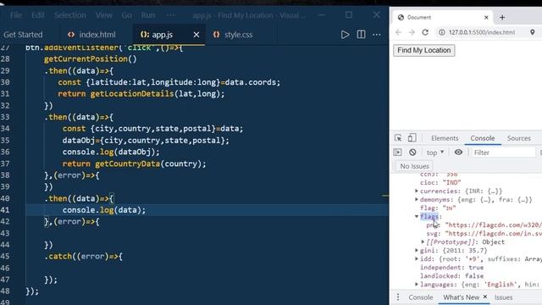Click the flagcdn svg link
The width and height of the screenshot is (542, 305).
tap(493, 234)
